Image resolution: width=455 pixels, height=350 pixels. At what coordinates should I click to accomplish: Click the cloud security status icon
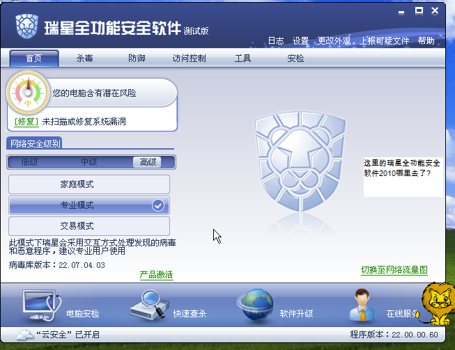tap(24, 335)
